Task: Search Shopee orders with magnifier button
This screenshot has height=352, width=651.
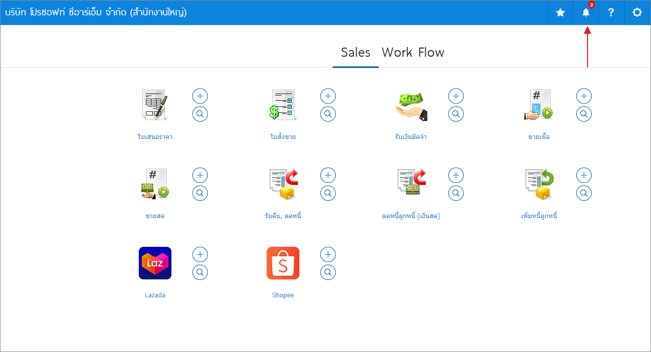Action: pos(328,272)
